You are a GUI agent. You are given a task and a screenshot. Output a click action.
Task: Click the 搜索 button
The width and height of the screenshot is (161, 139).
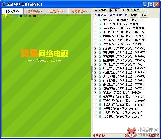point(134,15)
